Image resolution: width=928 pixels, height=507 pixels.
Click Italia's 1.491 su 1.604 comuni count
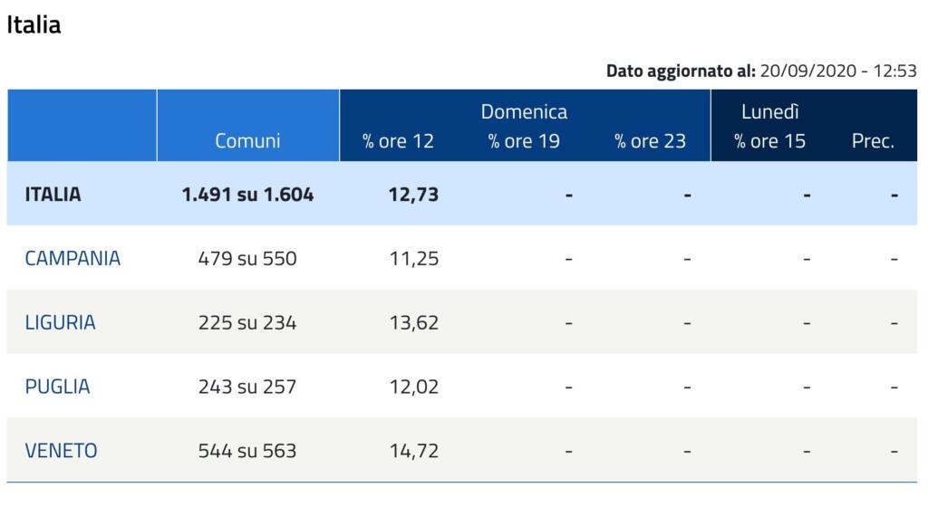247,194
